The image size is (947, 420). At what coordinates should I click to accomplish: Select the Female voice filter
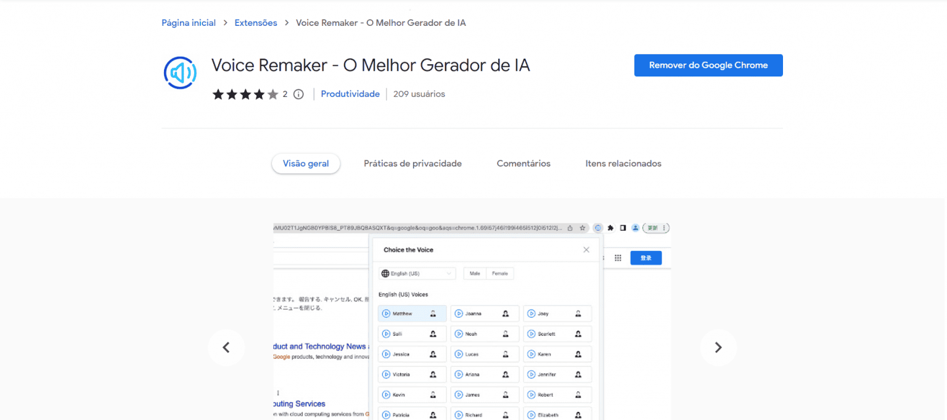(x=499, y=273)
